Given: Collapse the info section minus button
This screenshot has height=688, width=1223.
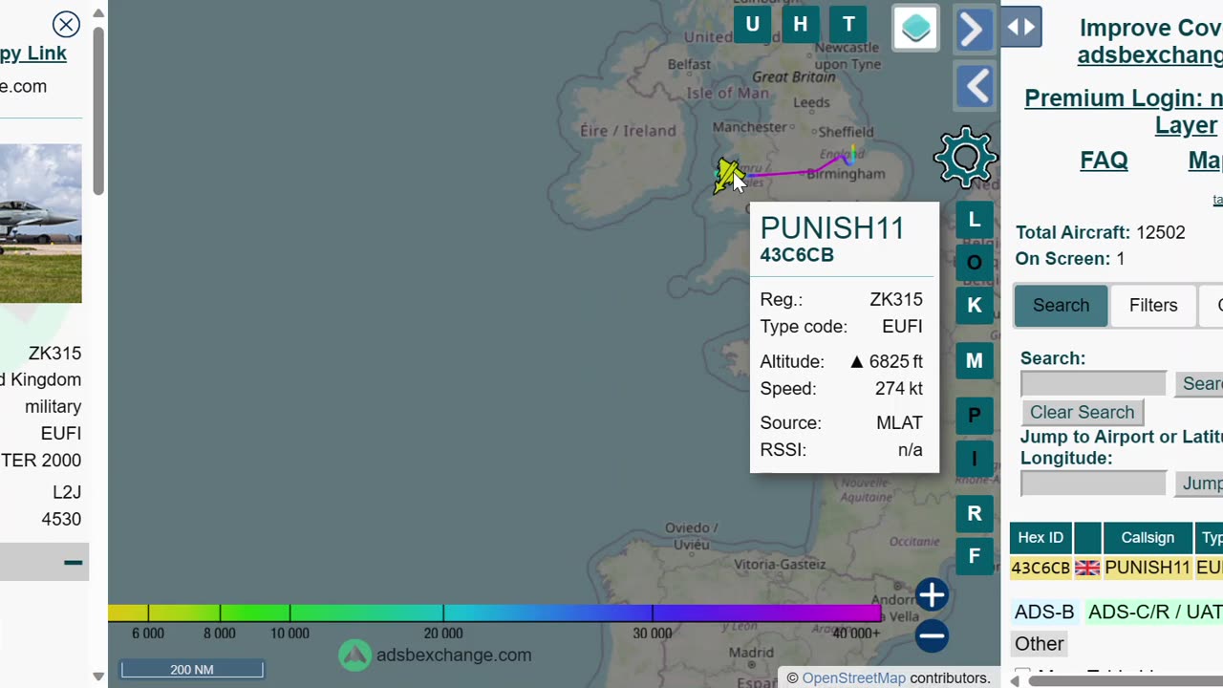Looking at the screenshot, I should (x=74, y=562).
